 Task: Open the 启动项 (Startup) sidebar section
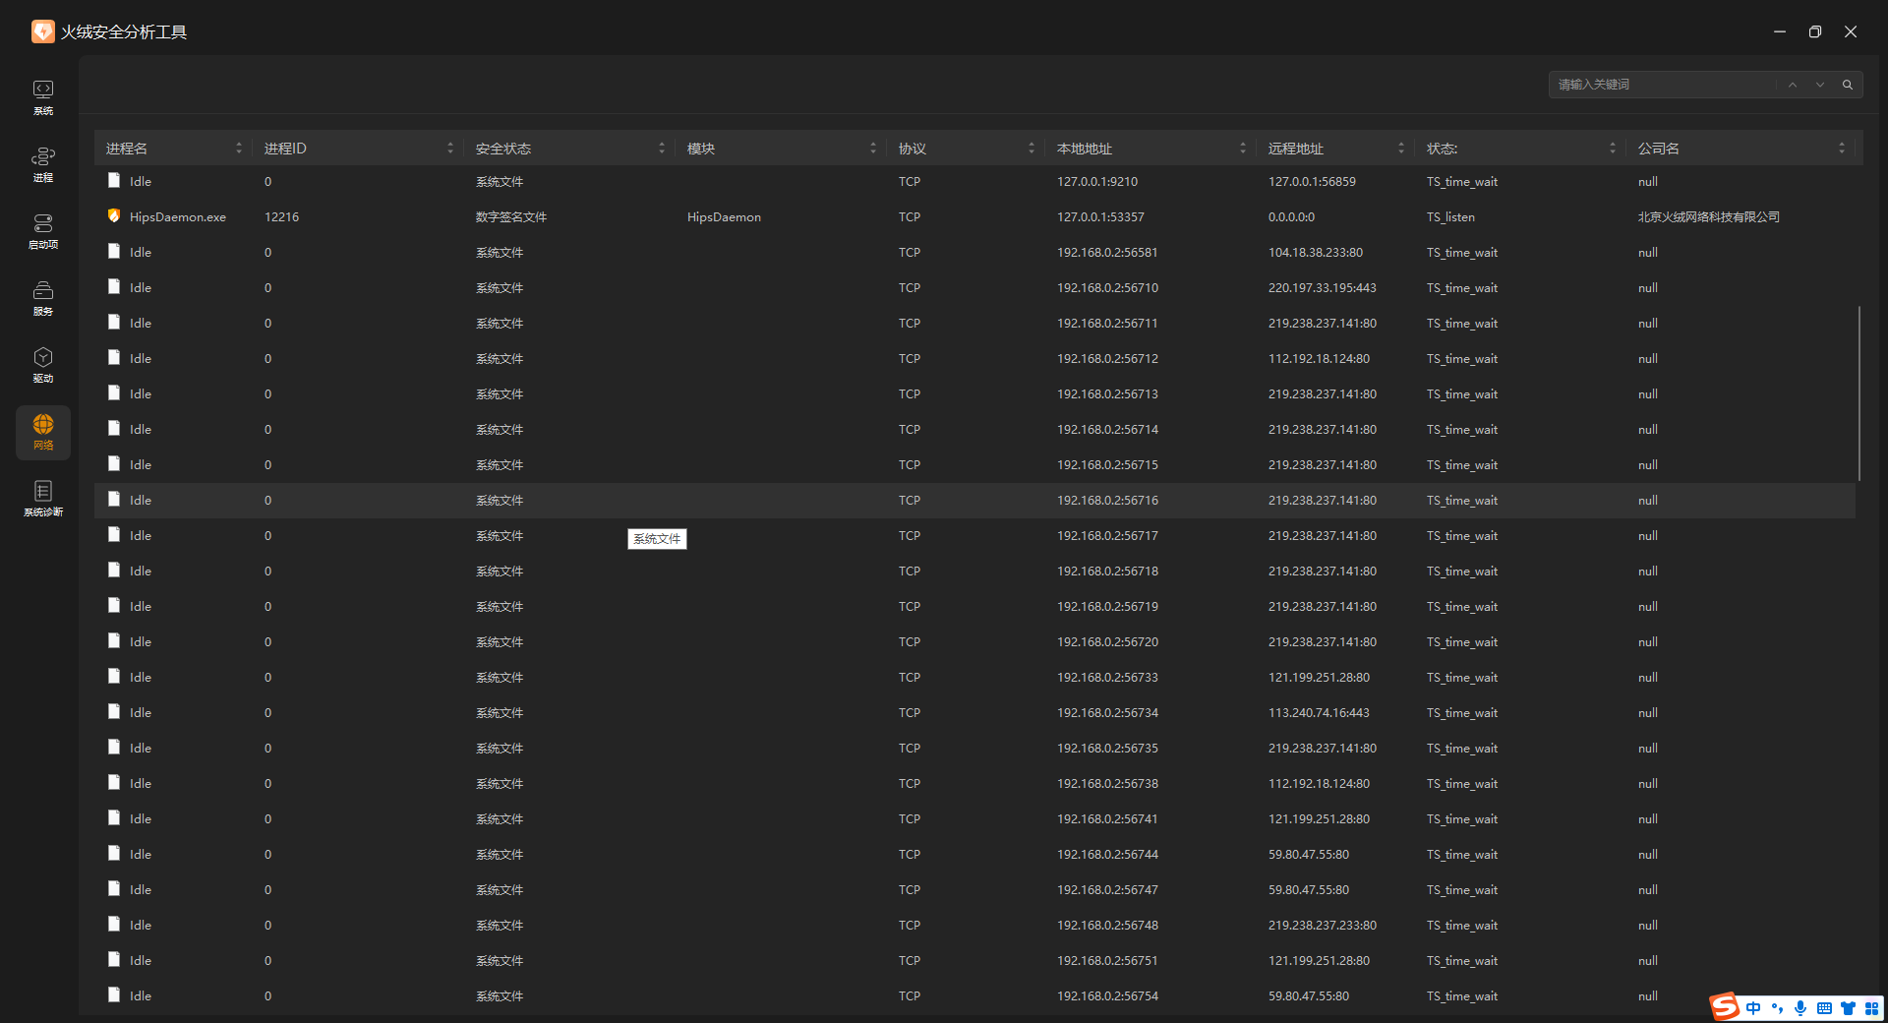(43, 231)
